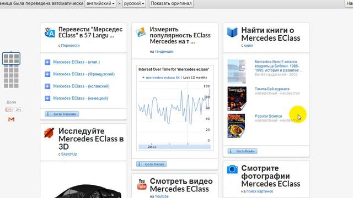Click the Google Translate card icon
The height and width of the screenshot is (198, 353).
pos(50,32)
